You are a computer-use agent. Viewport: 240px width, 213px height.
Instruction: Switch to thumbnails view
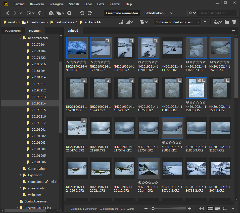coord(210,208)
